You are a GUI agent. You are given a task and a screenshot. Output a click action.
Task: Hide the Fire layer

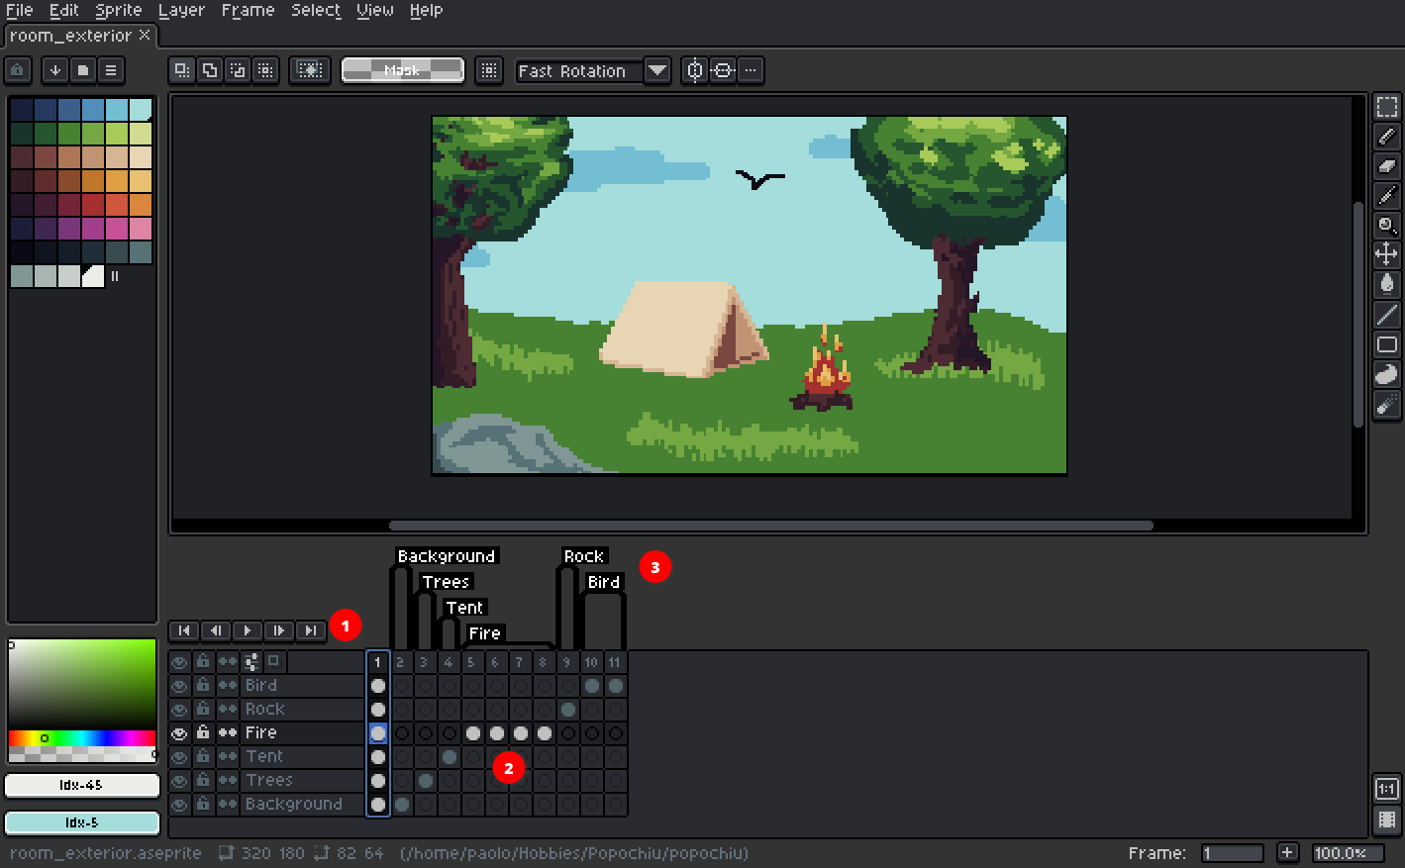tap(179, 732)
